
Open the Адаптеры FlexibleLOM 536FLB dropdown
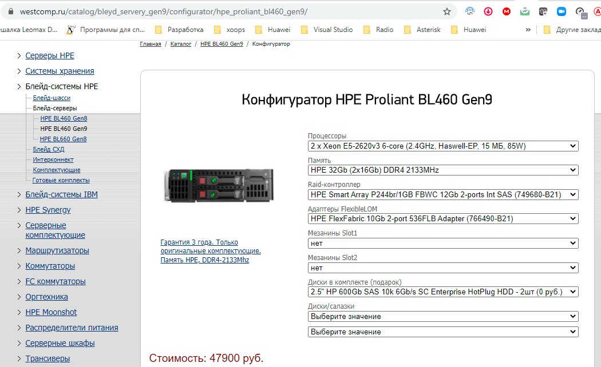pyautogui.click(x=442, y=218)
